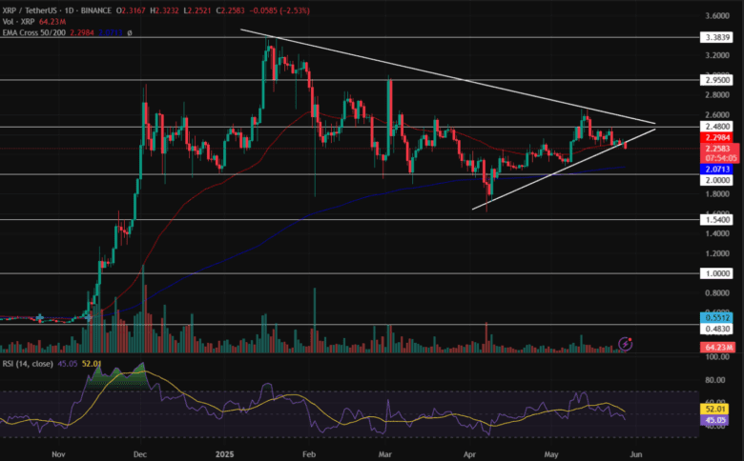744x461 pixels.
Task: Click the Jun label on the time axis
Action: pyautogui.click(x=636, y=454)
